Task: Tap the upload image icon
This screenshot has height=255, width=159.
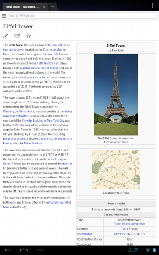Action: [17, 35]
